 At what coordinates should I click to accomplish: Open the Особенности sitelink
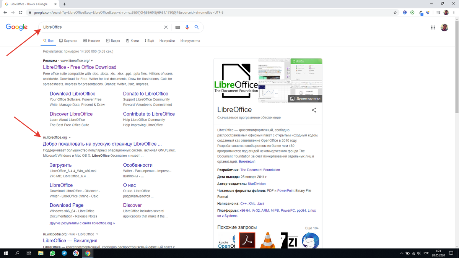coord(138,165)
